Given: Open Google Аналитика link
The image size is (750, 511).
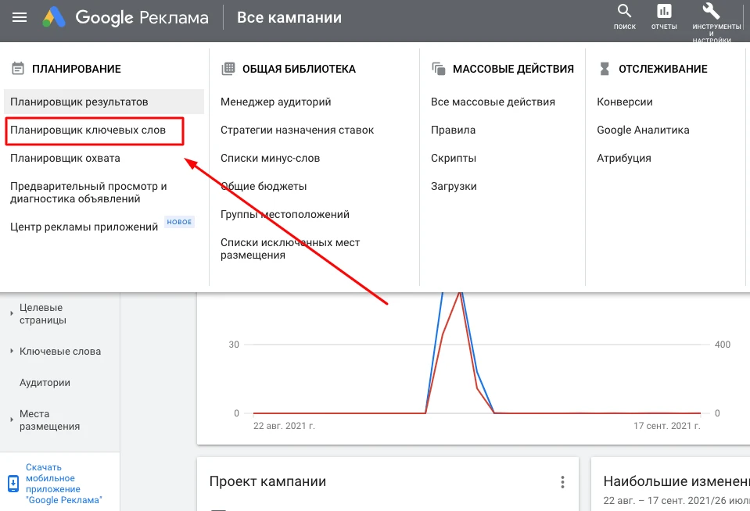Looking at the screenshot, I should coord(643,130).
